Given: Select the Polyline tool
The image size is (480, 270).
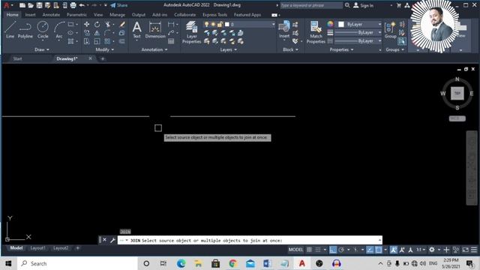Looking at the screenshot, I should click(25, 30).
